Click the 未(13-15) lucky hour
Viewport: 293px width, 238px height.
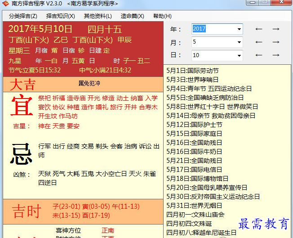click(x=67, y=216)
